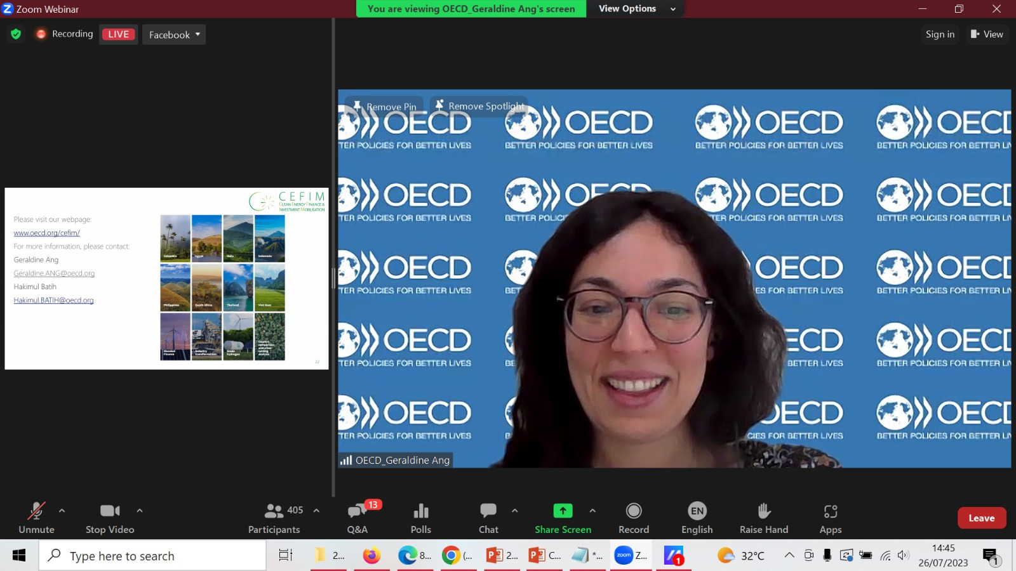Click the Record button
Screen dimensions: 1016x571
pos(633,517)
